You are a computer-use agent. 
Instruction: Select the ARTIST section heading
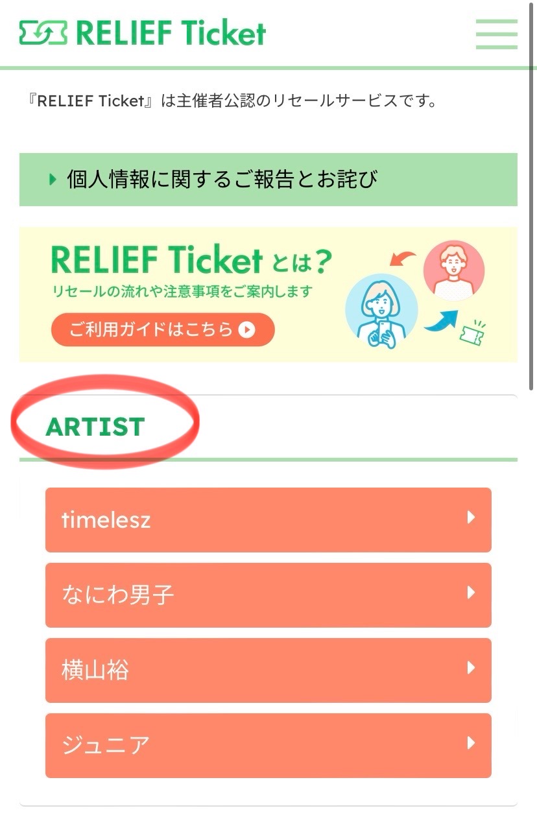(x=95, y=427)
